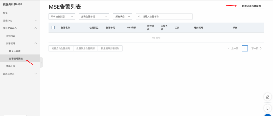
Task: Click the No data text
Action: [x=156, y=38]
